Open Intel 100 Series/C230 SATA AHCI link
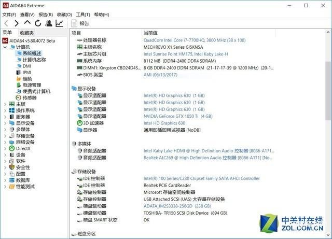The image size is (332, 239). coord(201,178)
